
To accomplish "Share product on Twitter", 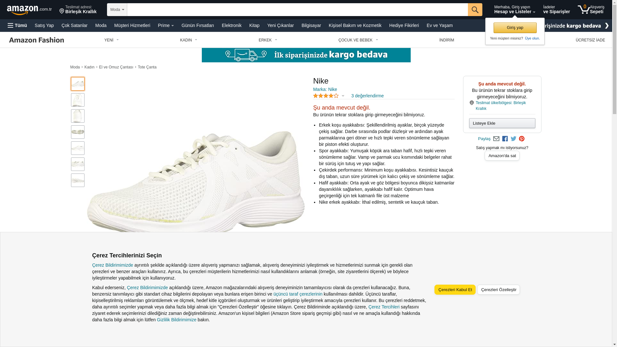I will tap(514, 139).
